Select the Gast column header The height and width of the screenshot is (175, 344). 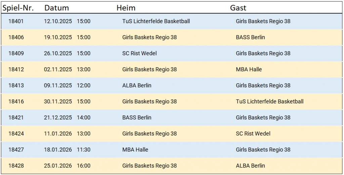(238, 8)
